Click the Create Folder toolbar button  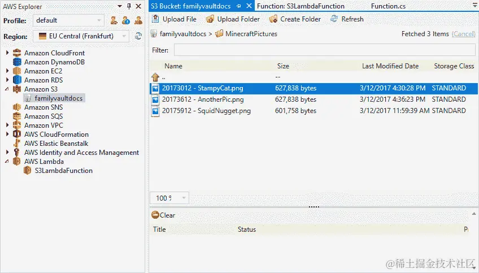tap(295, 19)
